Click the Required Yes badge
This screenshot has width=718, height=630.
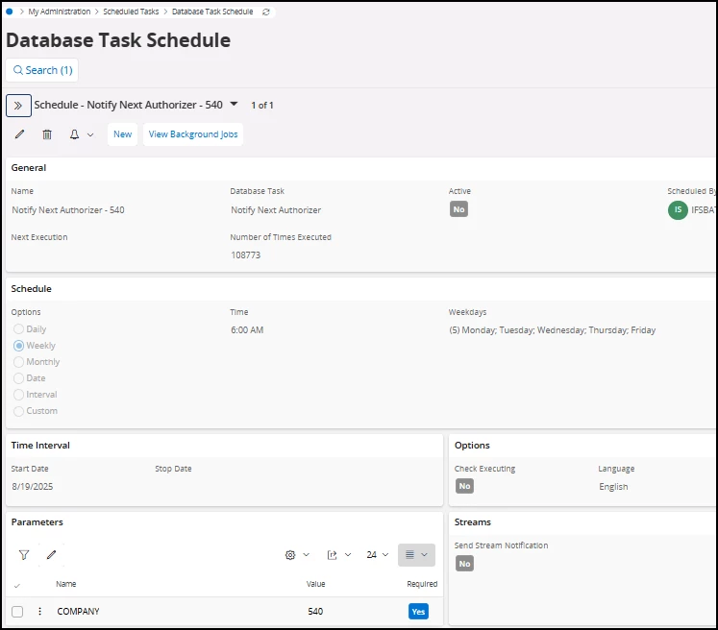pos(418,612)
